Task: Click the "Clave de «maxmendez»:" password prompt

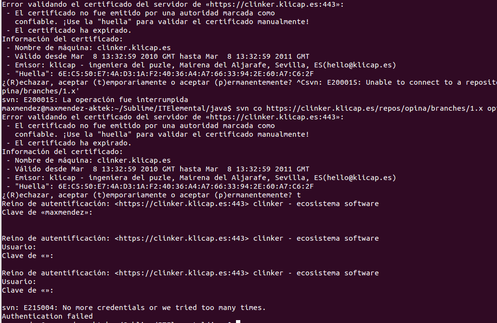Action: coord(47,212)
